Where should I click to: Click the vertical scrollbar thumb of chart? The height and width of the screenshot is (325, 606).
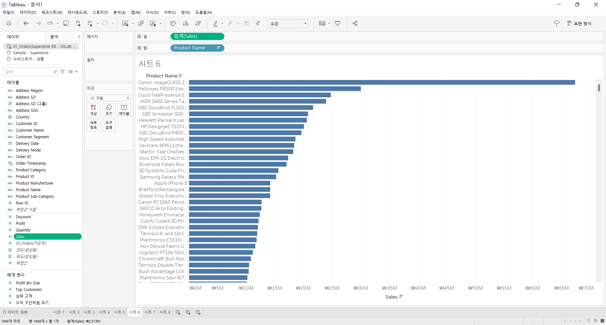[599, 88]
